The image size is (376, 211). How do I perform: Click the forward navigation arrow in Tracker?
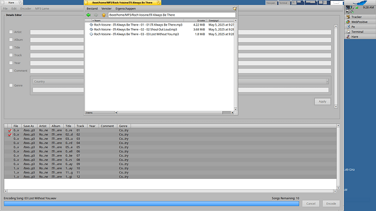[96, 15]
